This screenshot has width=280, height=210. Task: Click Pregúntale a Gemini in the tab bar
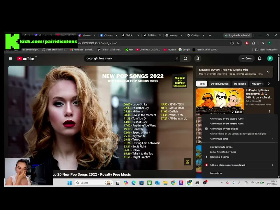point(238,35)
